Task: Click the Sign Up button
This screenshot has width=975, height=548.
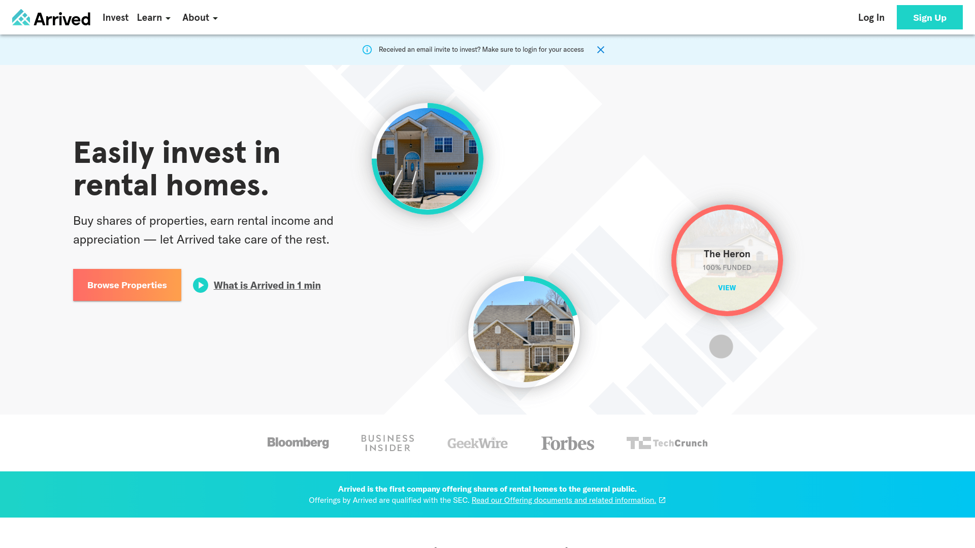Action: (929, 17)
